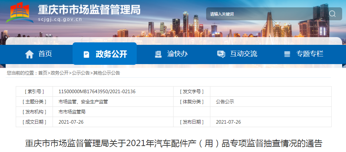Click the [ 发布日期 ] label cell
This screenshot has height=152, width=346.
[192, 122]
